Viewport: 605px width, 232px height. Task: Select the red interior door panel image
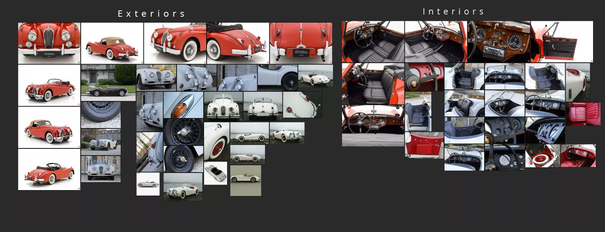(x=424, y=145)
